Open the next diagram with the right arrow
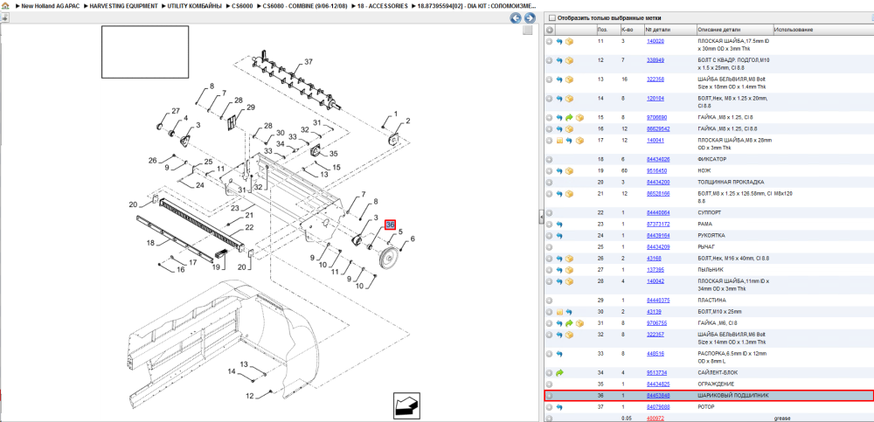 tap(530, 18)
